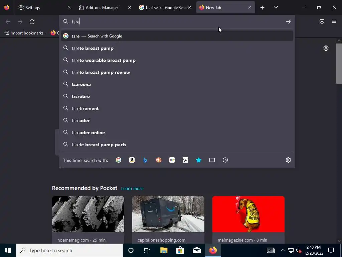Screen dimensions: 342x257
Task: Choose 'tsareena' suggestion
Action: tap(177, 84)
